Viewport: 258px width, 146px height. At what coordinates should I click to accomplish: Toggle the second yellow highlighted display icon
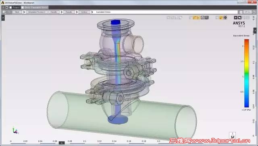point(199,18)
